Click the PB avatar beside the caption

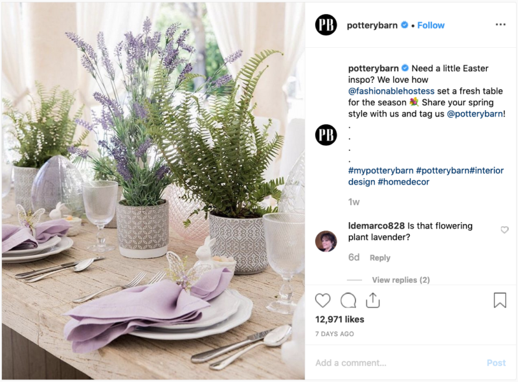(326, 135)
